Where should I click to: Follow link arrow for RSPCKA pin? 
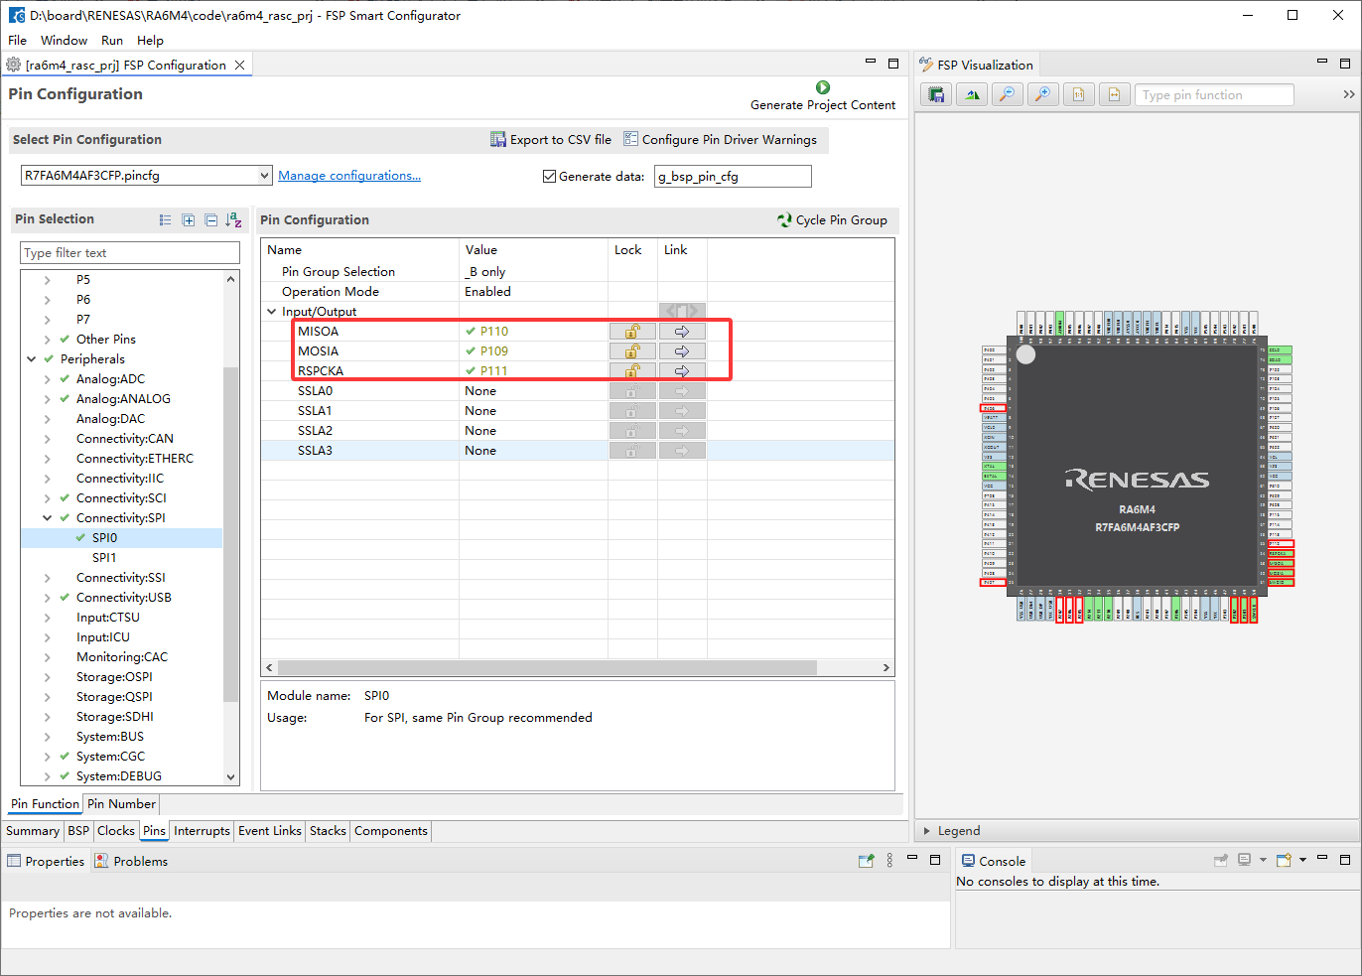682,371
